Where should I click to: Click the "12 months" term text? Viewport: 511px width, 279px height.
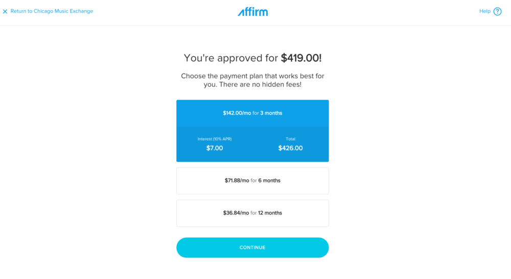[270, 213]
